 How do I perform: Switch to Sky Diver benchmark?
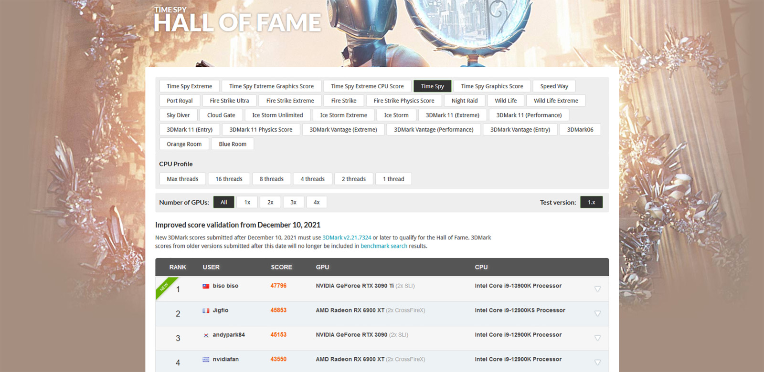pos(178,115)
